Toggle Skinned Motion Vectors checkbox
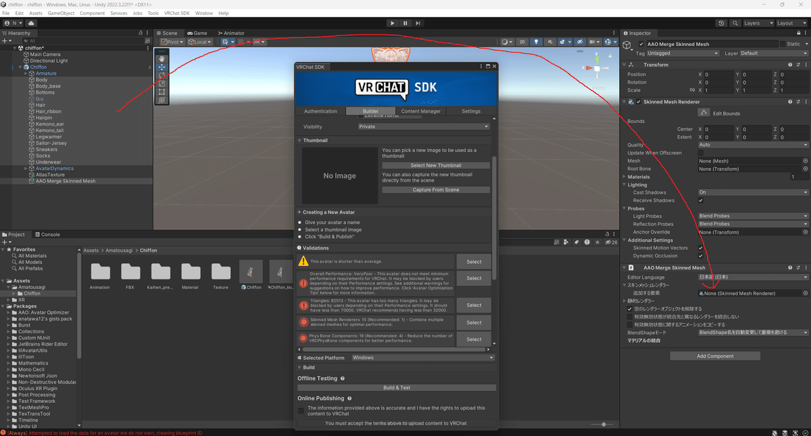 pos(700,248)
